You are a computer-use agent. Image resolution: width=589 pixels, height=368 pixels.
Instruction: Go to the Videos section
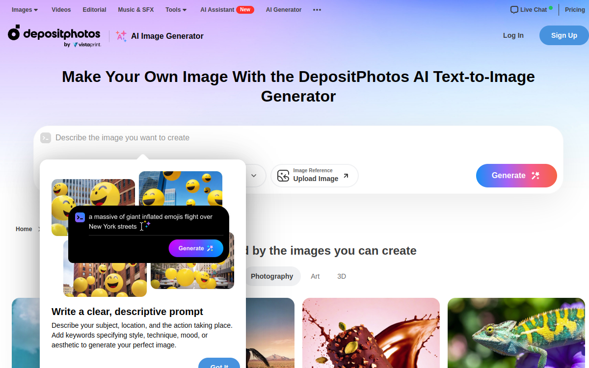click(61, 10)
